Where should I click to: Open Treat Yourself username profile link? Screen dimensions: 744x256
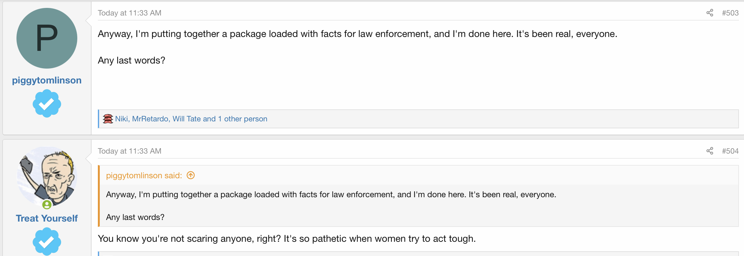click(x=47, y=218)
